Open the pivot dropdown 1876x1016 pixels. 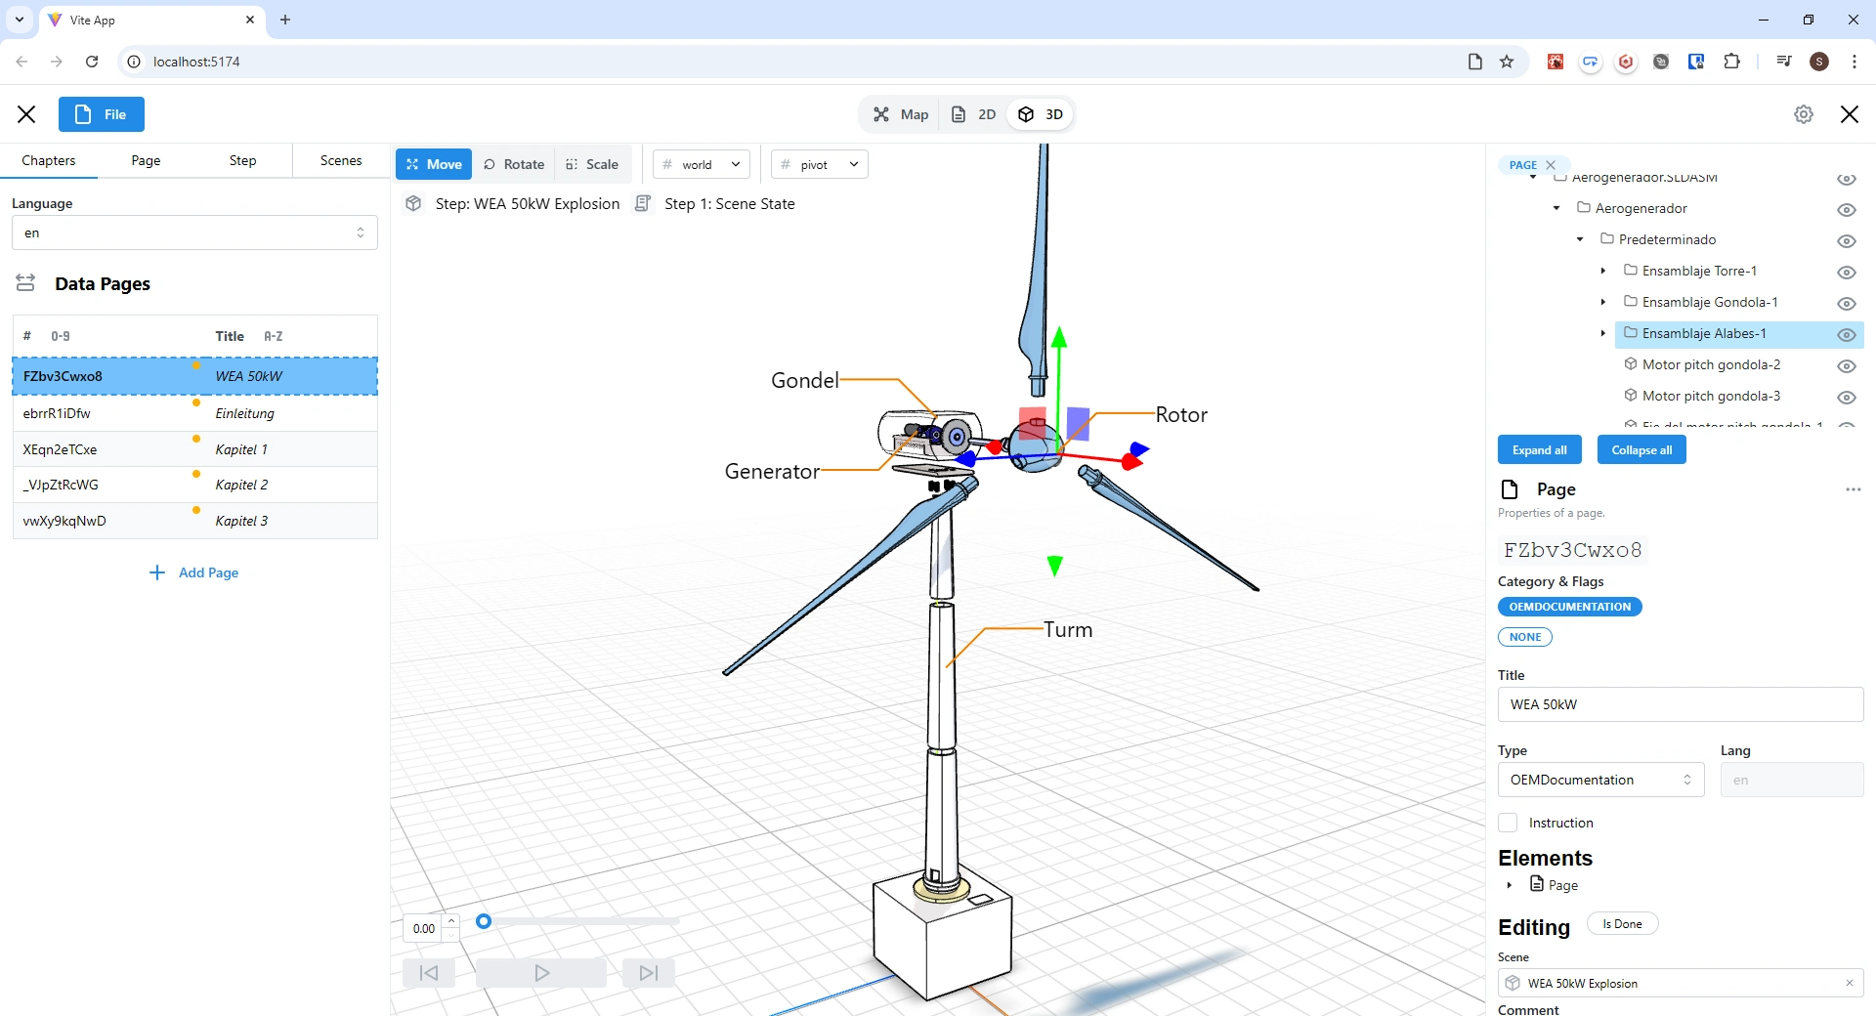click(x=819, y=164)
